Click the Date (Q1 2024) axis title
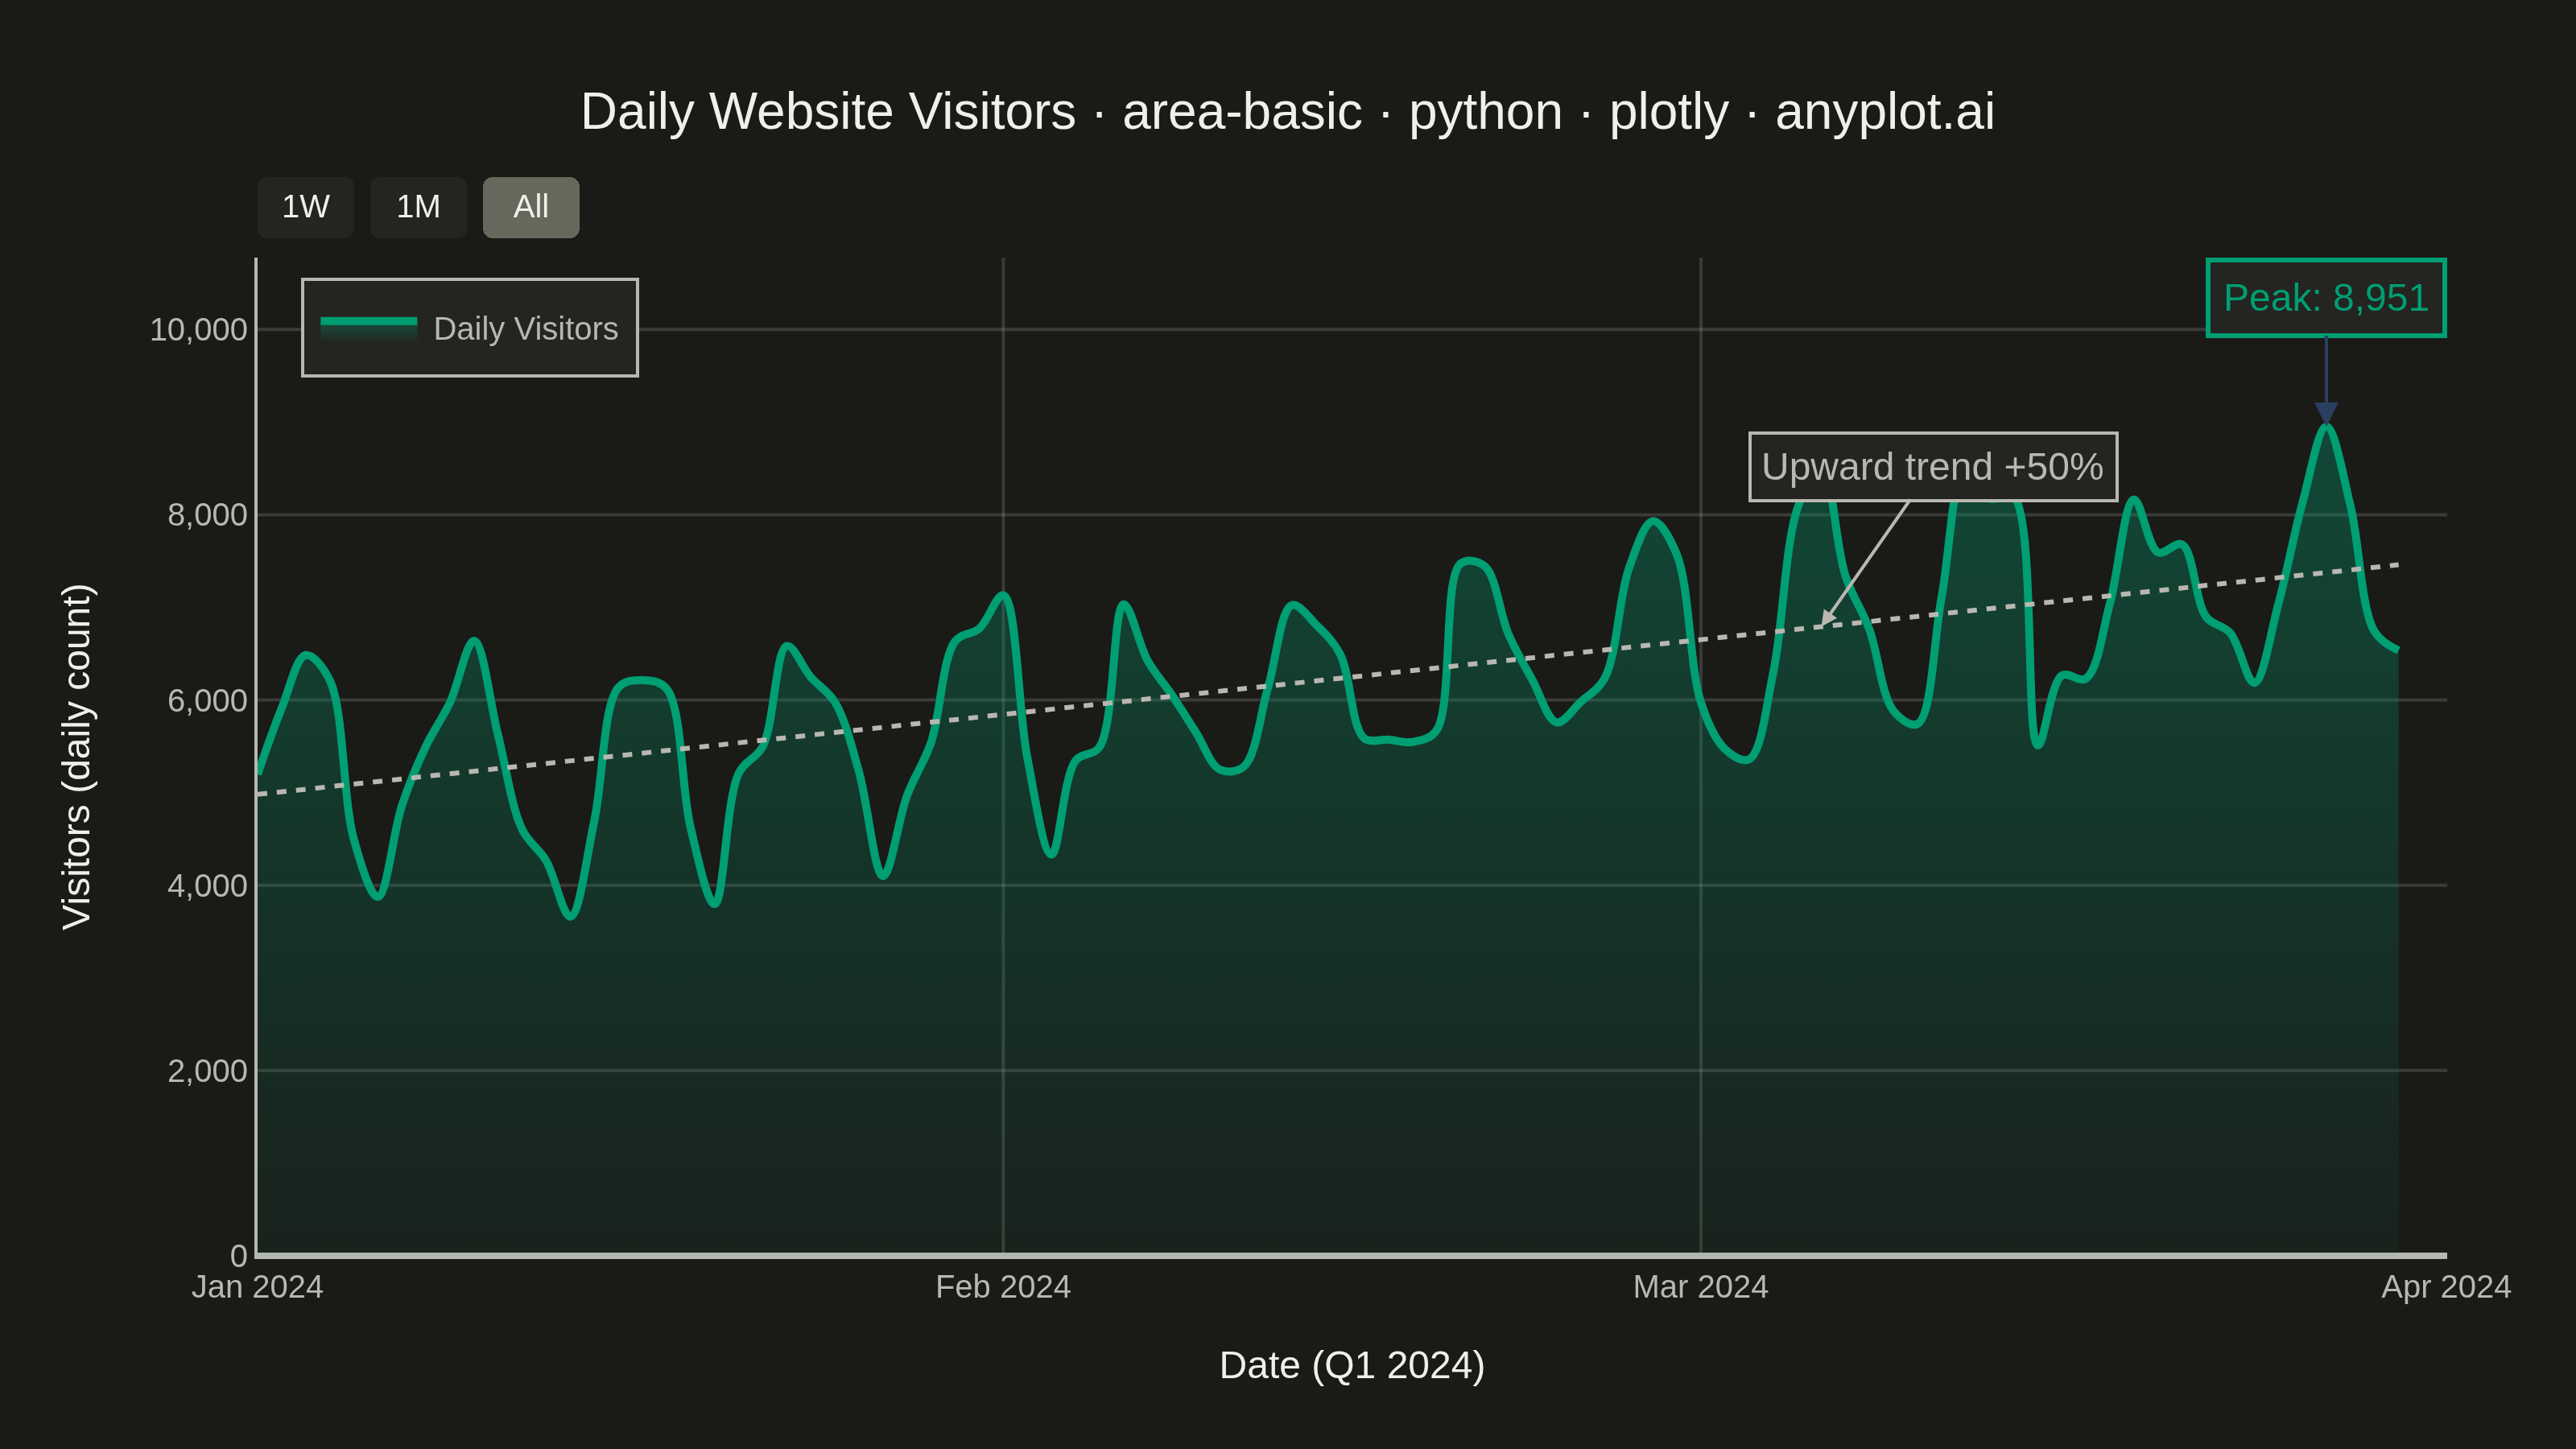This screenshot has height=1449, width=2576. click(x=1352, y=1365)
